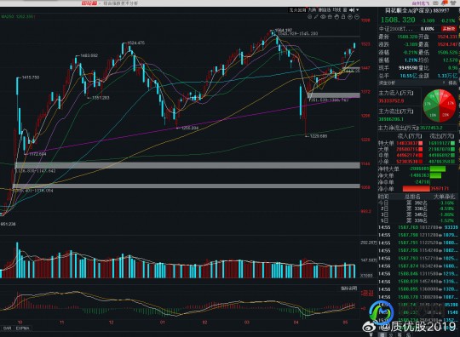Click the first circular icon in chart toolbar

click(310, 17)
